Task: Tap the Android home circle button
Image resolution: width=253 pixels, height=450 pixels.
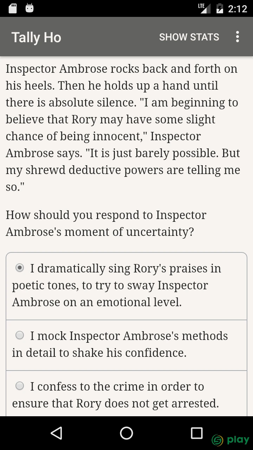Action: (126, 433)
